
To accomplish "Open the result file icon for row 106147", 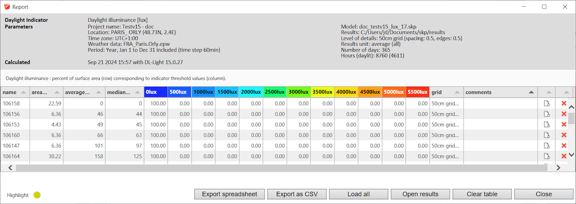I will [x=546, y=145].
